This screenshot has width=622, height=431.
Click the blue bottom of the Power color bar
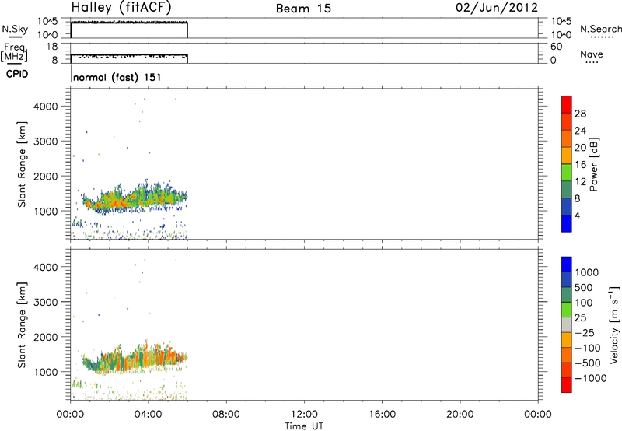pos(567,223)
